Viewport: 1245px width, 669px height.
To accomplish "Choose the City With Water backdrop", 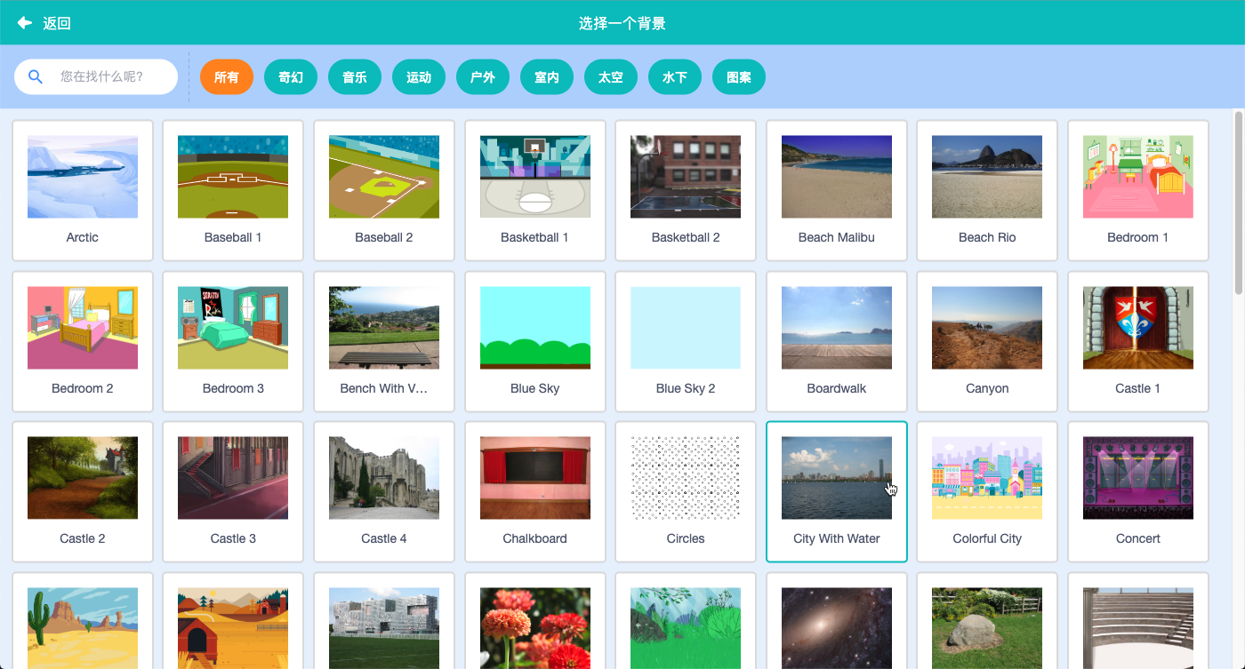I will point(837,491).
